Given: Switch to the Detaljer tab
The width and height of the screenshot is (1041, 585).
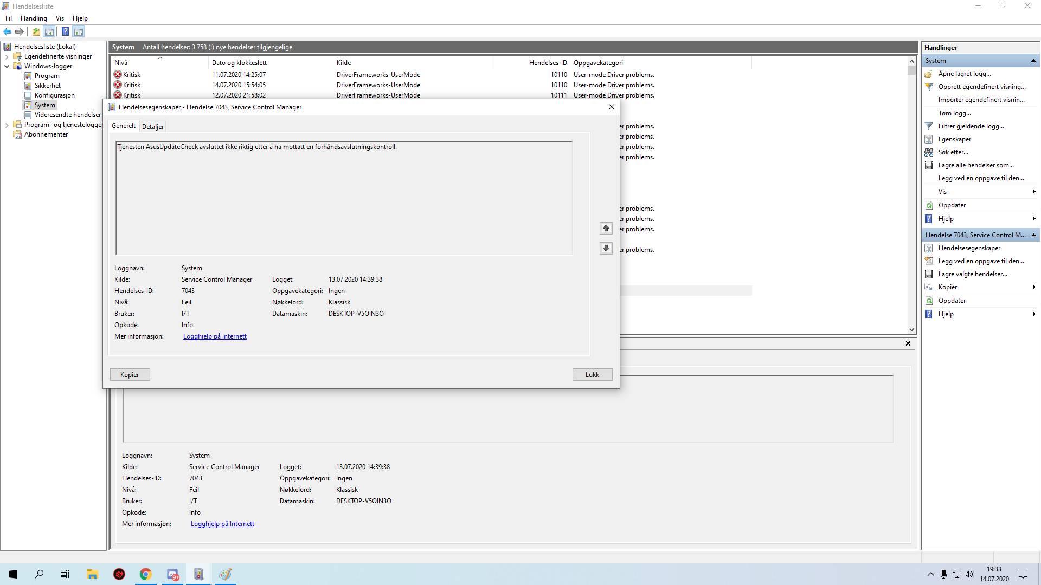Looking at the screenshot, I should point(153,127).
